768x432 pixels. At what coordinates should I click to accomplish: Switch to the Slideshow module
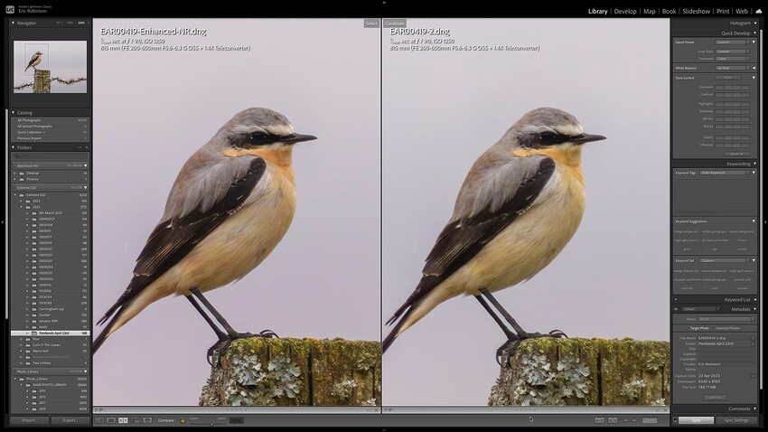[696, 12]
